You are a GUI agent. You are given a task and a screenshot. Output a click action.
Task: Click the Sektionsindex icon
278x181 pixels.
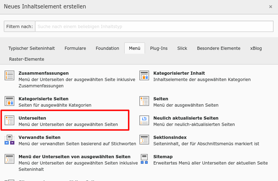tap(144, 140)
